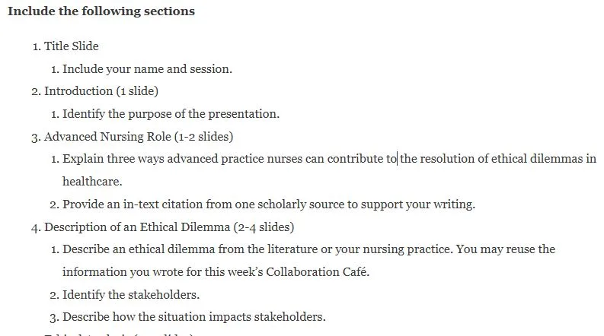Click 'Identify the purpose of the presentation'

point(171,114)
